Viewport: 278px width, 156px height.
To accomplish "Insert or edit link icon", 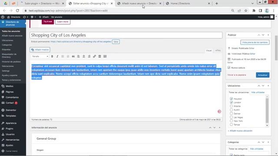I will [x=94, y=56].
